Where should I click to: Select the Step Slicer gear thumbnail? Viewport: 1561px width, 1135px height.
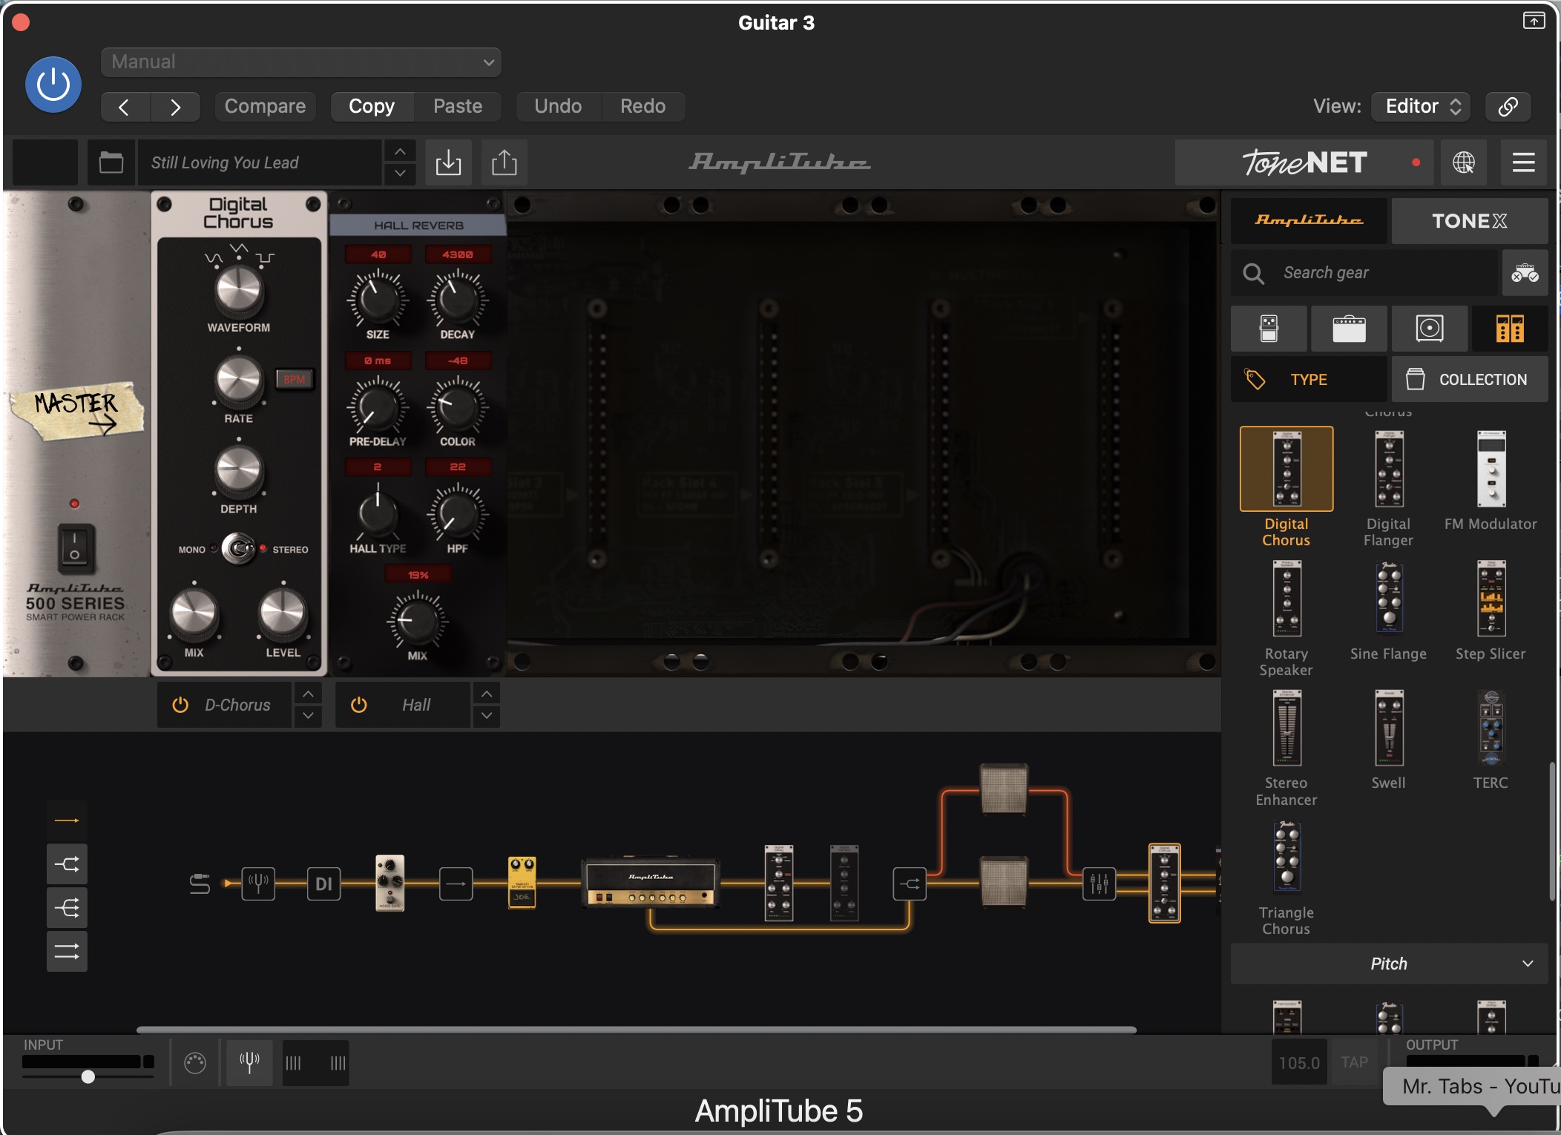click(x=1491, y=599)
